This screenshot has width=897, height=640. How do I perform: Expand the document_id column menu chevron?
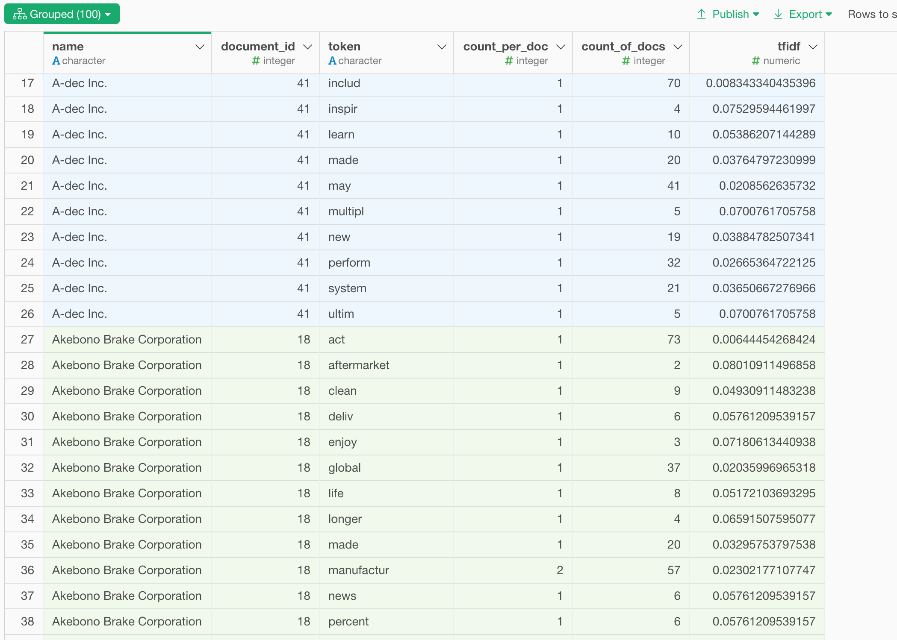pos(307,47)
